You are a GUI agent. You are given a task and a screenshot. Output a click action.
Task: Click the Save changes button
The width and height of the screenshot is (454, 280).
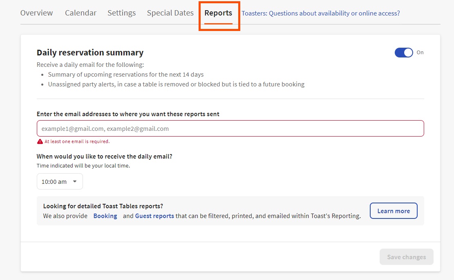[x=406, y=257]
